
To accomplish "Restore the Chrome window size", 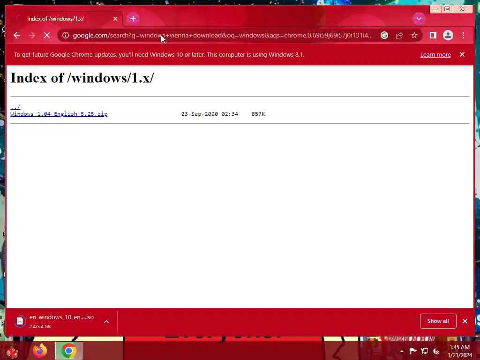I will tap(447, 9).
